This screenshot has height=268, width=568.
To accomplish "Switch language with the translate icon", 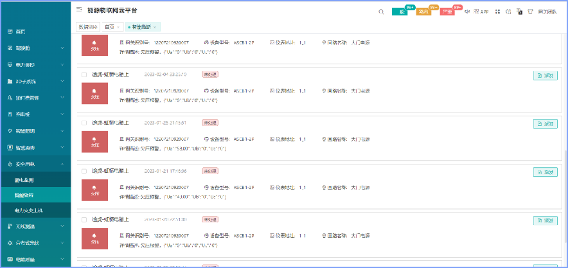I will (519, 12).
